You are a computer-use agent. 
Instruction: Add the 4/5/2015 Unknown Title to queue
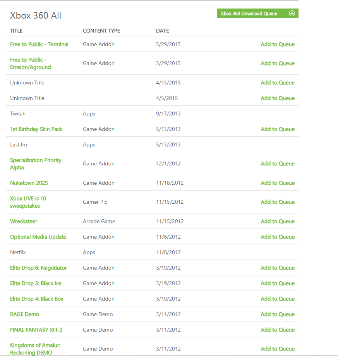point(278,98)
